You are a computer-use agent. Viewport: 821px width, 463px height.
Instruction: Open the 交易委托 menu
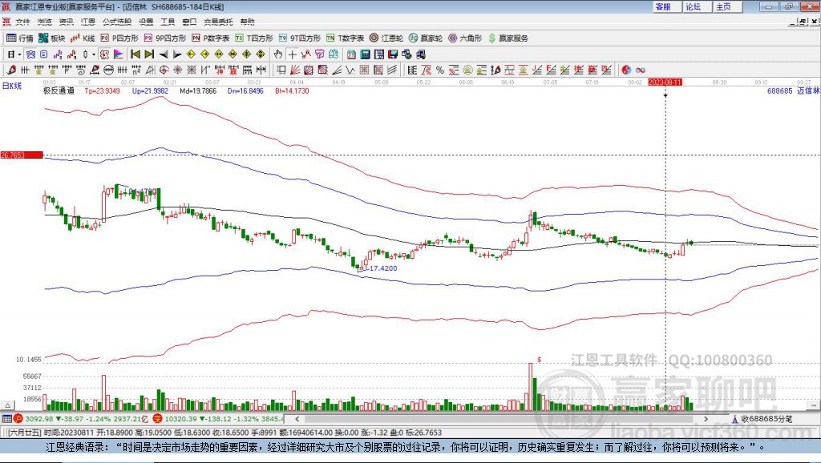coord(218,22)
